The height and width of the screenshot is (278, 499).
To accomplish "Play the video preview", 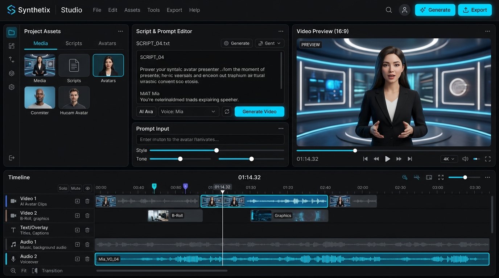I will [388, 159].
